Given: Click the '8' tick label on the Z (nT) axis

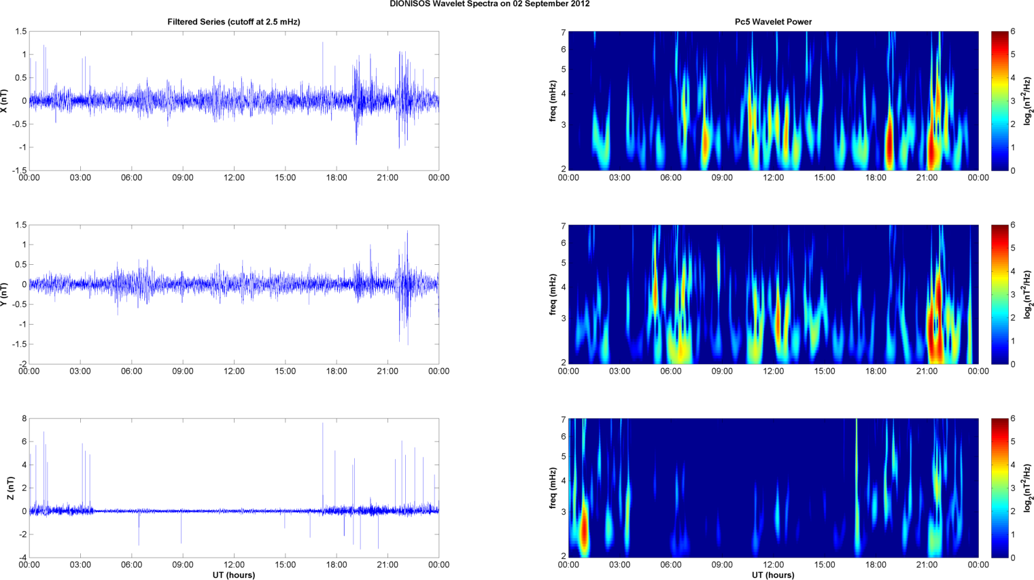Looking at the screenshot, I should tap(24, 419).
